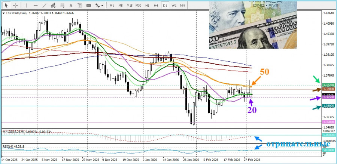
Task: Click the black current price 1.36666 label
Action: (329, 94)
